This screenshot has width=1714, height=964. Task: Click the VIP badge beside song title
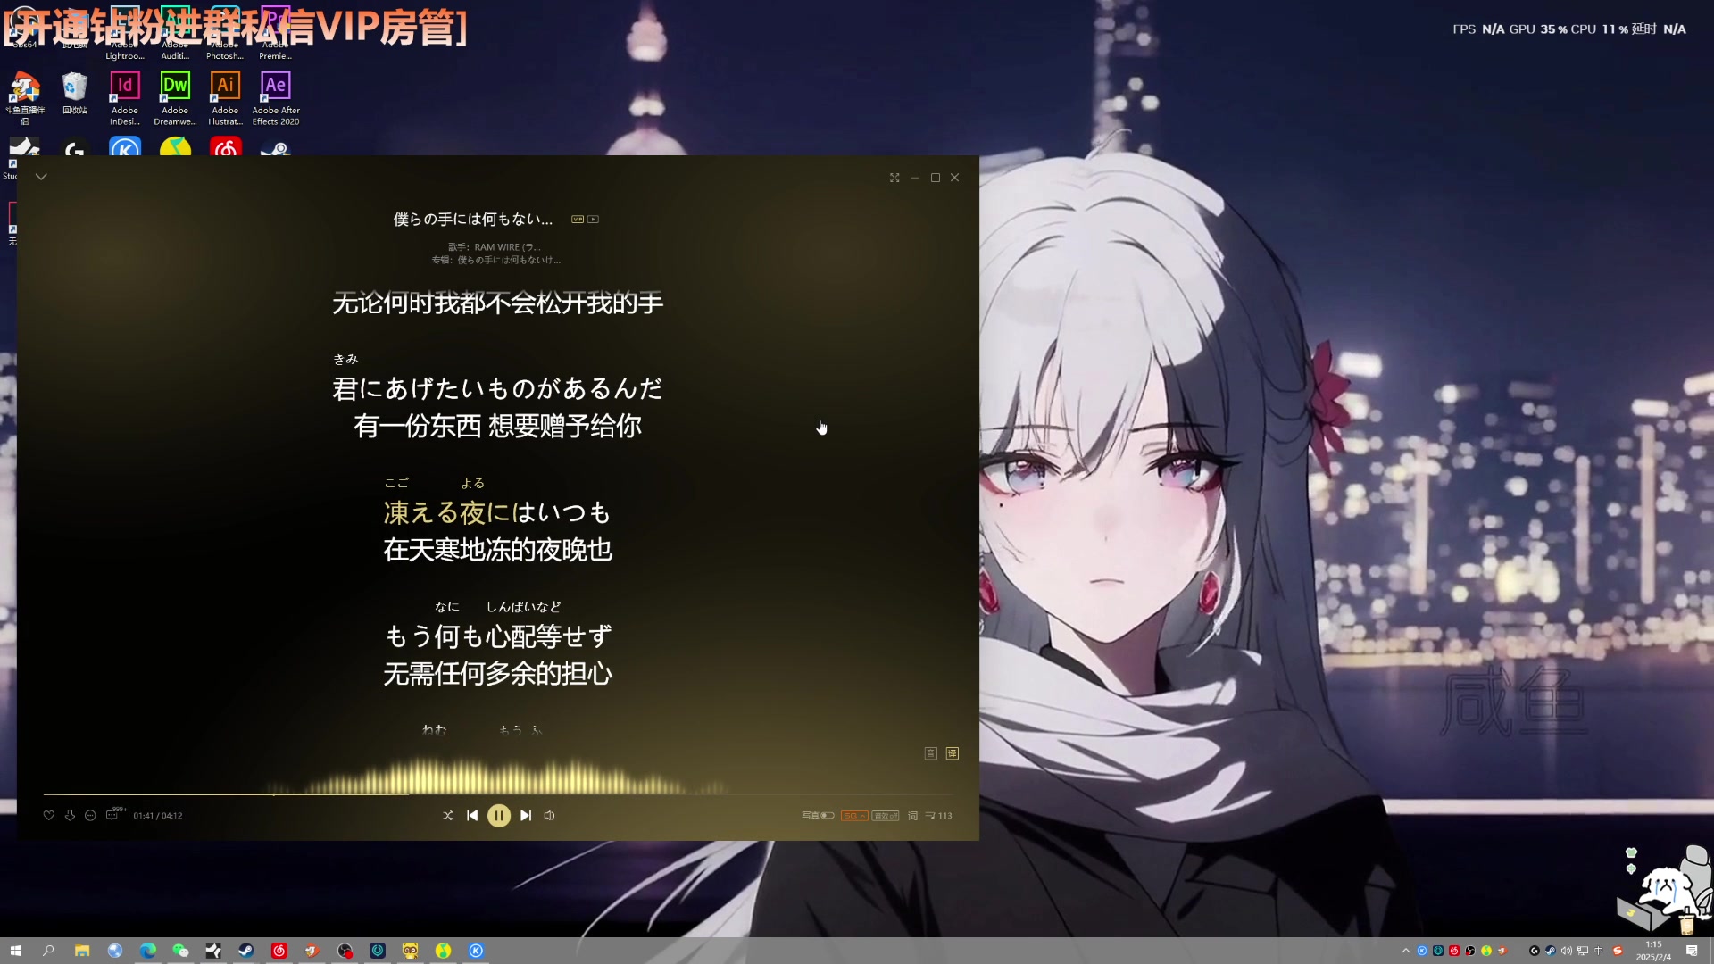coord(578,219)
